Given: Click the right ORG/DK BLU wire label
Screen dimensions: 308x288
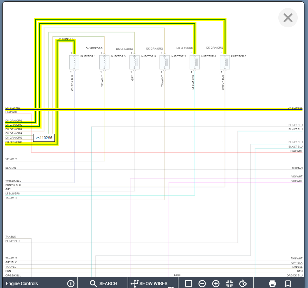Looking at the screenshot, I should pyautogui.click(x=294, y=275).
